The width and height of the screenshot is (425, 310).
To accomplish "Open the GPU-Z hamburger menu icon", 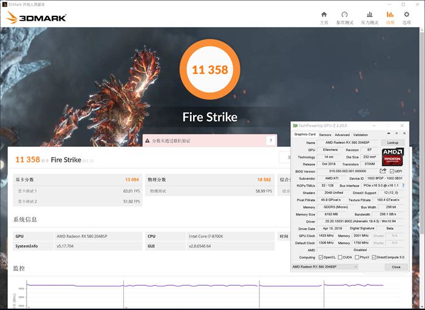I will pos(404,133).
